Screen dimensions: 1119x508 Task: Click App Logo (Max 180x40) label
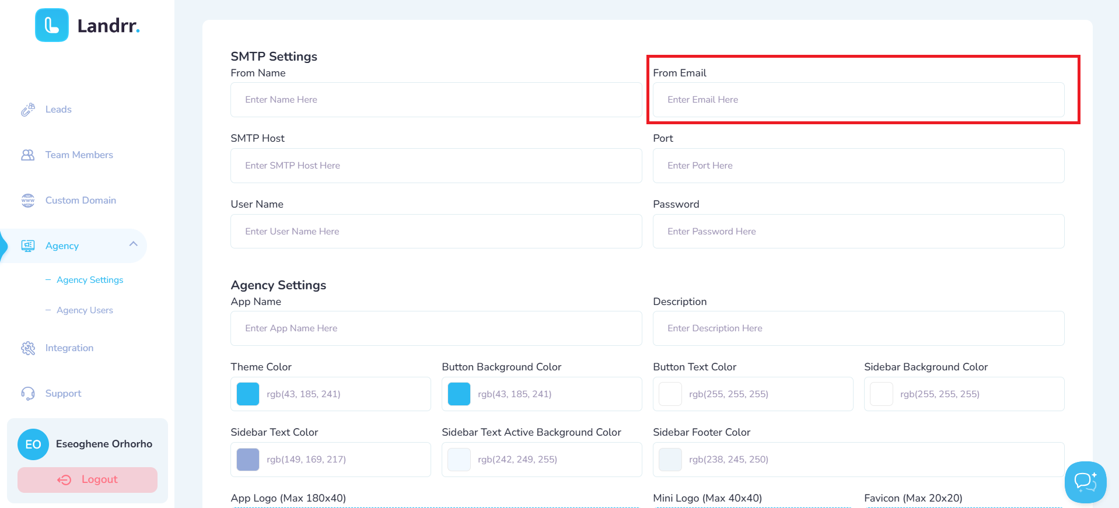click(288, 498)
